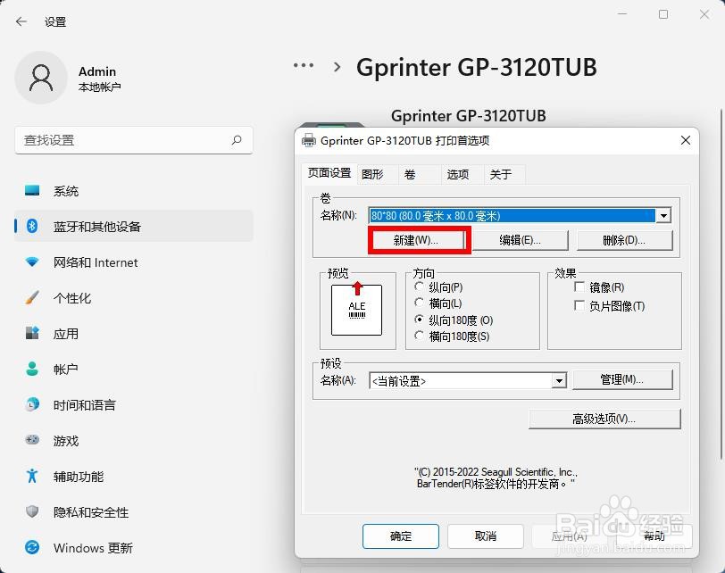Open 应用 settings in the sidebar
Image resolution: width=725 pixels, height=573 pixels.
tap(134, 334)
